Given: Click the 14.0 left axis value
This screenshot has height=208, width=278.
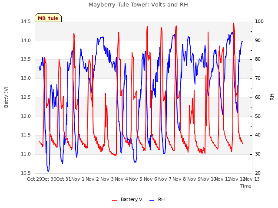Looking at the screenshot, I should (26, 40).
